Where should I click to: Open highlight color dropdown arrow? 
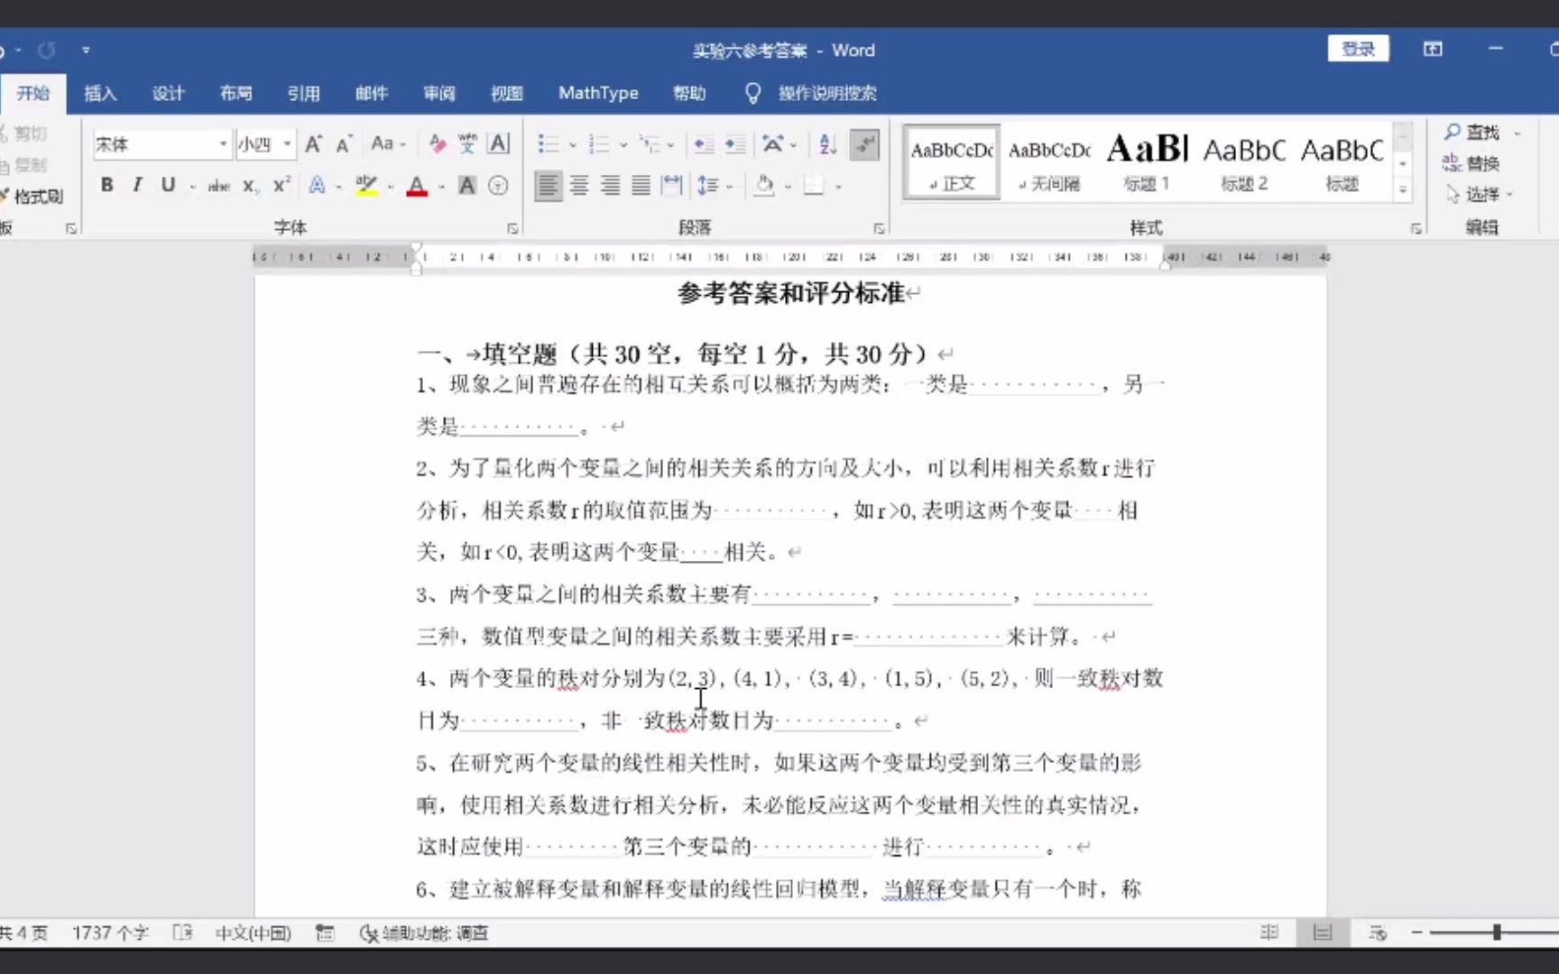tap(391, 187)
